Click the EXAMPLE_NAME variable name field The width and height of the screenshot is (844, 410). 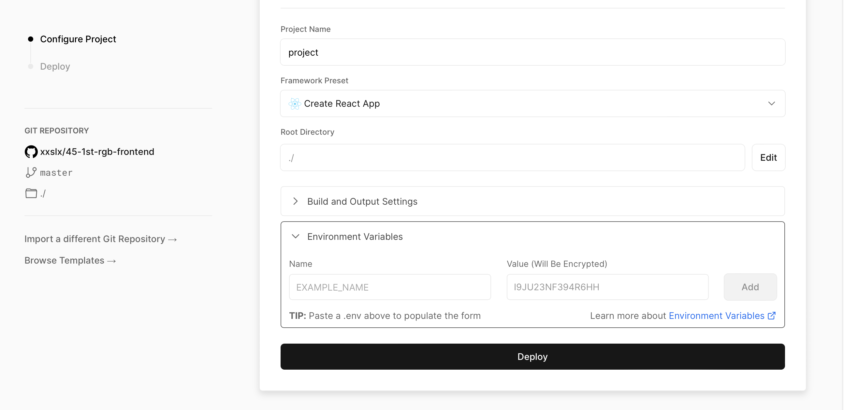pos(390,287)
